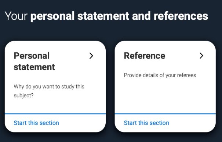
Task: Click the word 'subject?' in the card description
Action: [23, 96]
